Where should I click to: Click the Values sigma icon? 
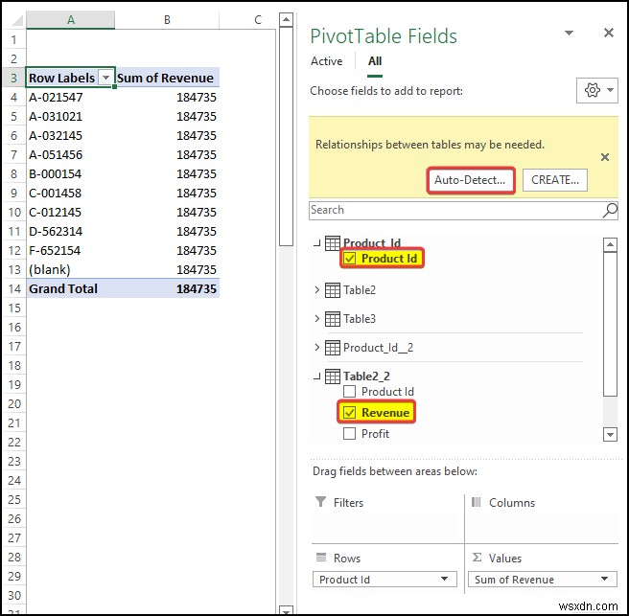pos(477,558)
